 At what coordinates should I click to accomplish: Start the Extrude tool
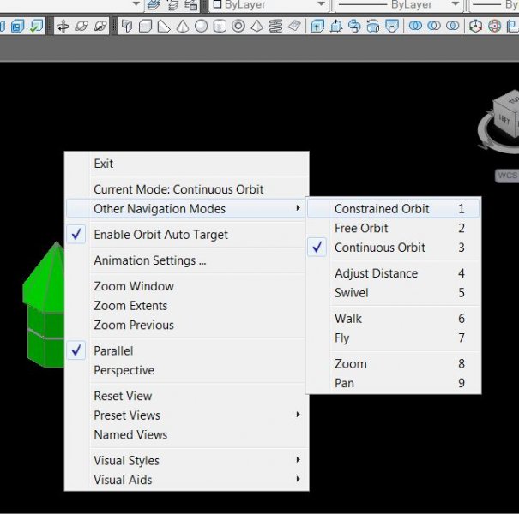click(317, 26)
